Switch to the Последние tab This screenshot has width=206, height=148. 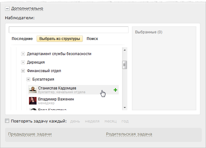(x=22, y=39)
